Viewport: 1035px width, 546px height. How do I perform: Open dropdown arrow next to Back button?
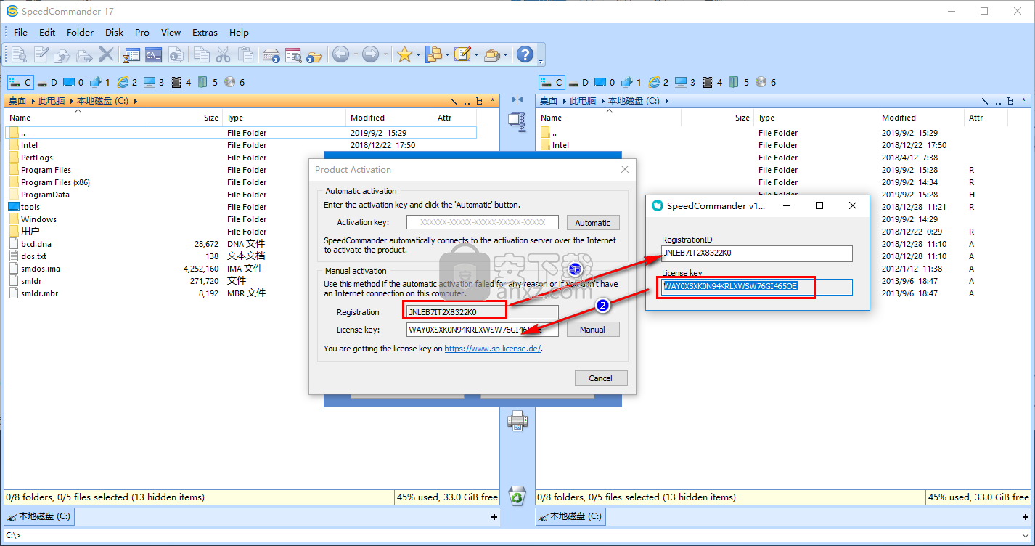pyautogui.click(x=354, y=54)
